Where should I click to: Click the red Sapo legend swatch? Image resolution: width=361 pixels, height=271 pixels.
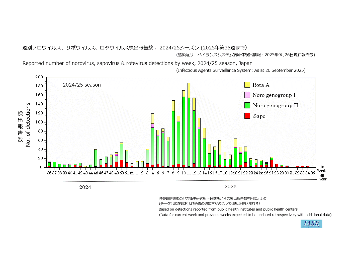click(x=247, y=116)
